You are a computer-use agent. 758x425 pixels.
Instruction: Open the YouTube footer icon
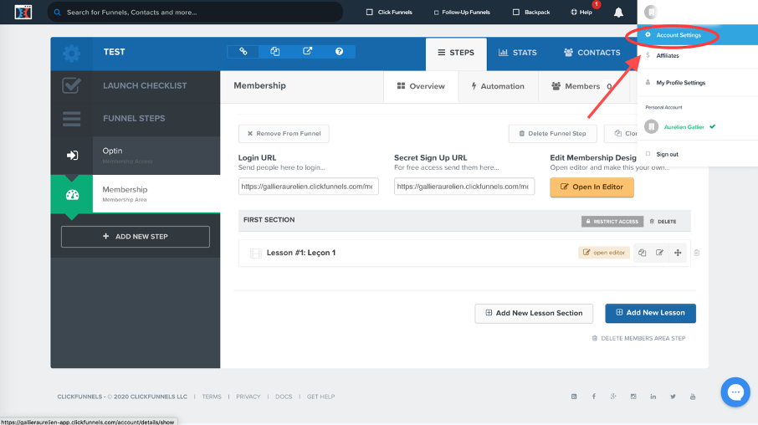693,397
